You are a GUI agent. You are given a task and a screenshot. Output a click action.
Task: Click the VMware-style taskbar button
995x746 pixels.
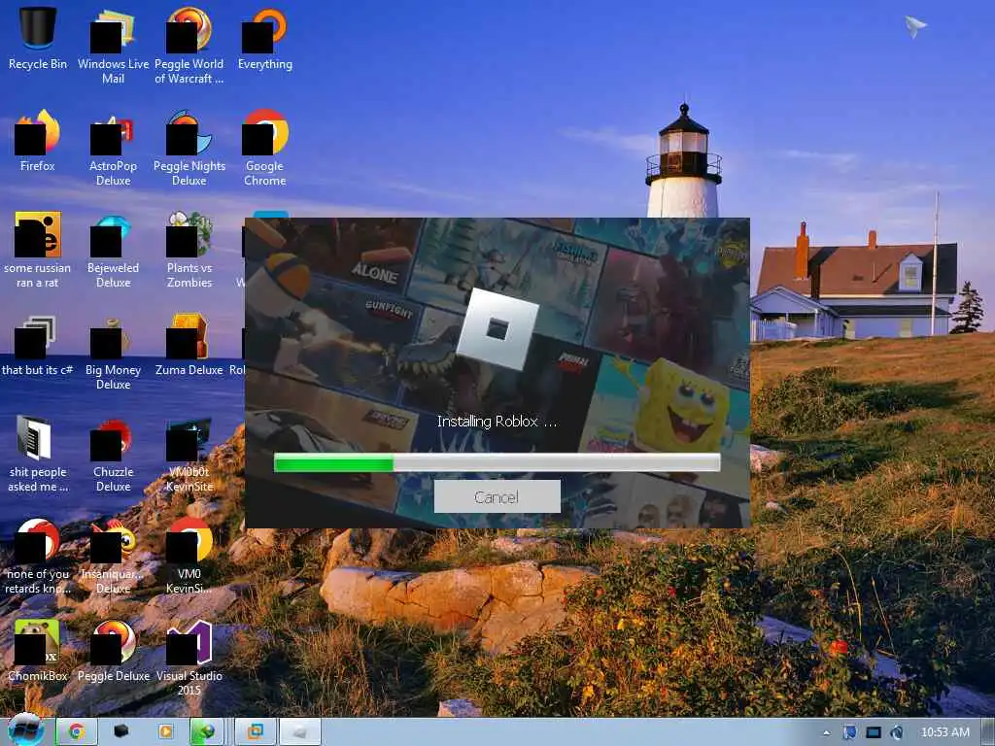256,731
